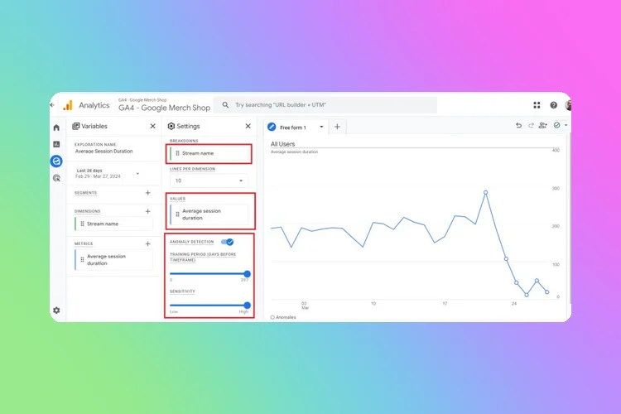Screen dimensions: 621x414
Task: Open GA4 - Google Merch Shop property selector
Action: (165, 105)
